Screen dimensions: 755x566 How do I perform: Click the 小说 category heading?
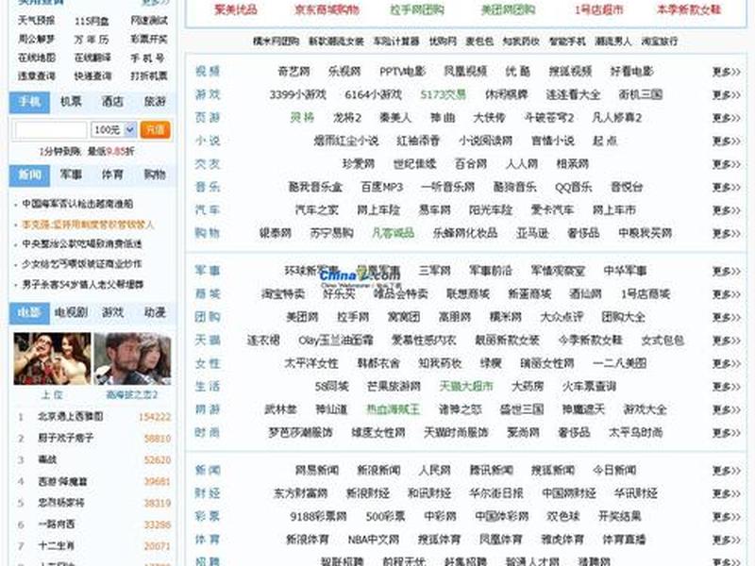[x=208, y=141]
